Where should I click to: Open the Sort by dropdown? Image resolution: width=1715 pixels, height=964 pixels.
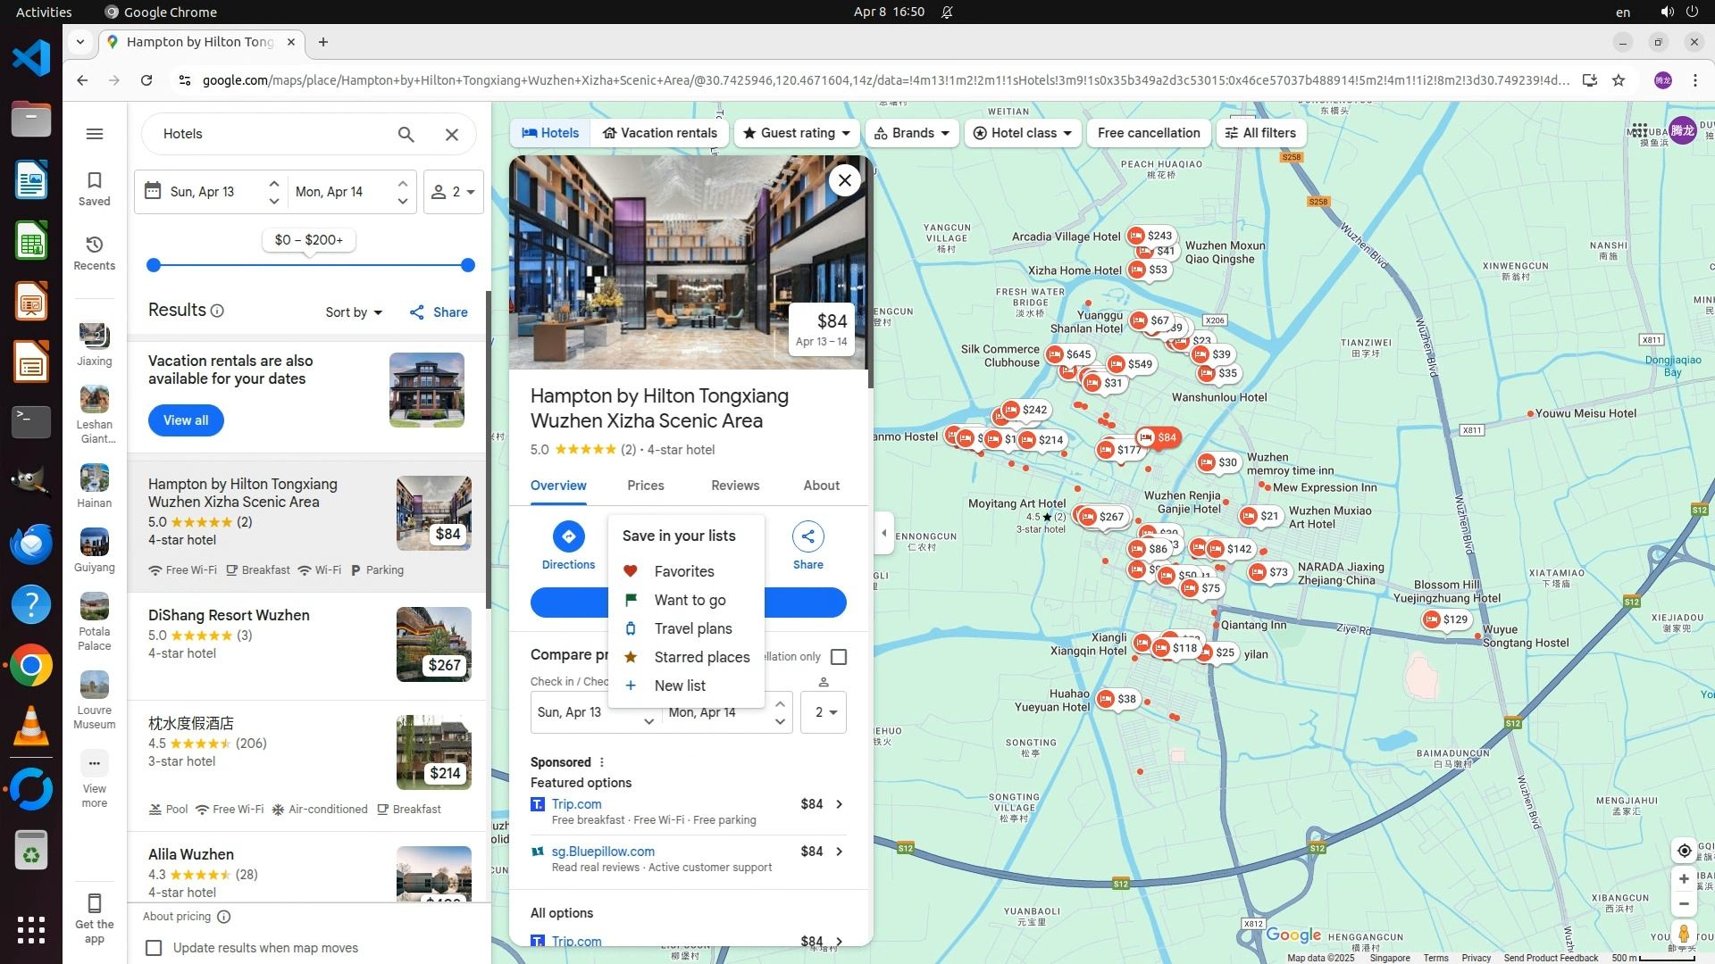(354, 312)
